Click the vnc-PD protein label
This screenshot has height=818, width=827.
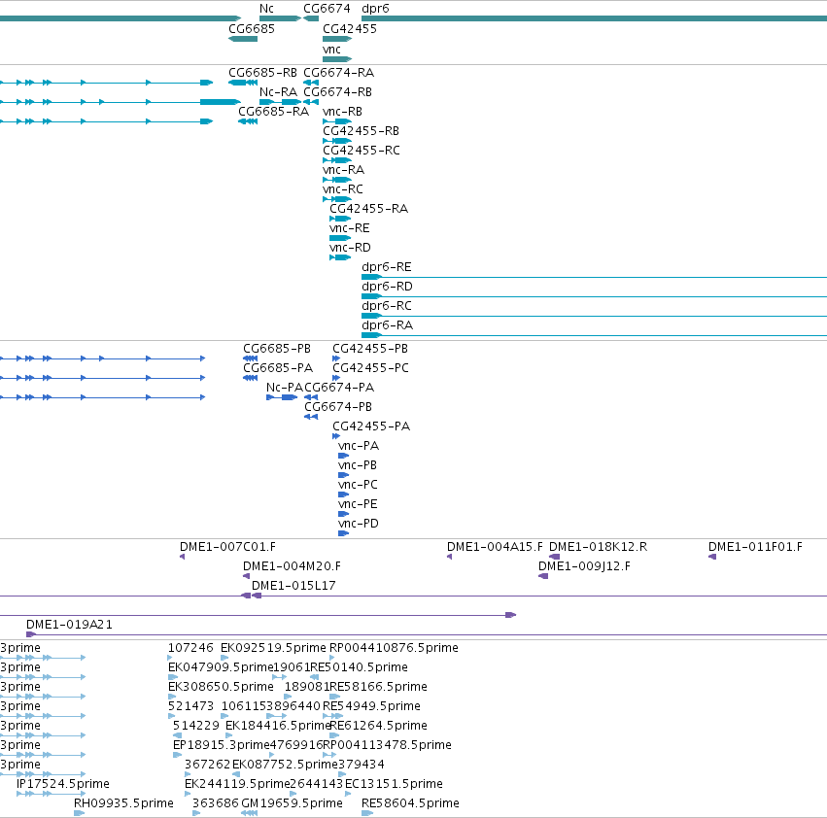(x=359, y=524)
